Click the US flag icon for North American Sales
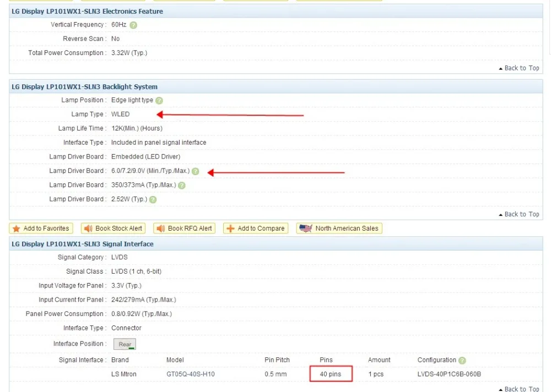This screenshot has width=551, height=392. (306, 228)
